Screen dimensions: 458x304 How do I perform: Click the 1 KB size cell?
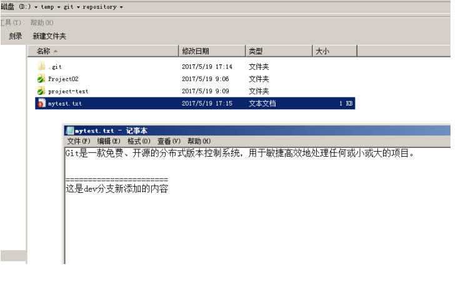[x=346, y=103]
